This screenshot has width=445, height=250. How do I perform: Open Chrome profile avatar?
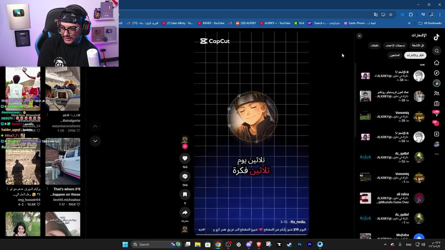[431, 15]
